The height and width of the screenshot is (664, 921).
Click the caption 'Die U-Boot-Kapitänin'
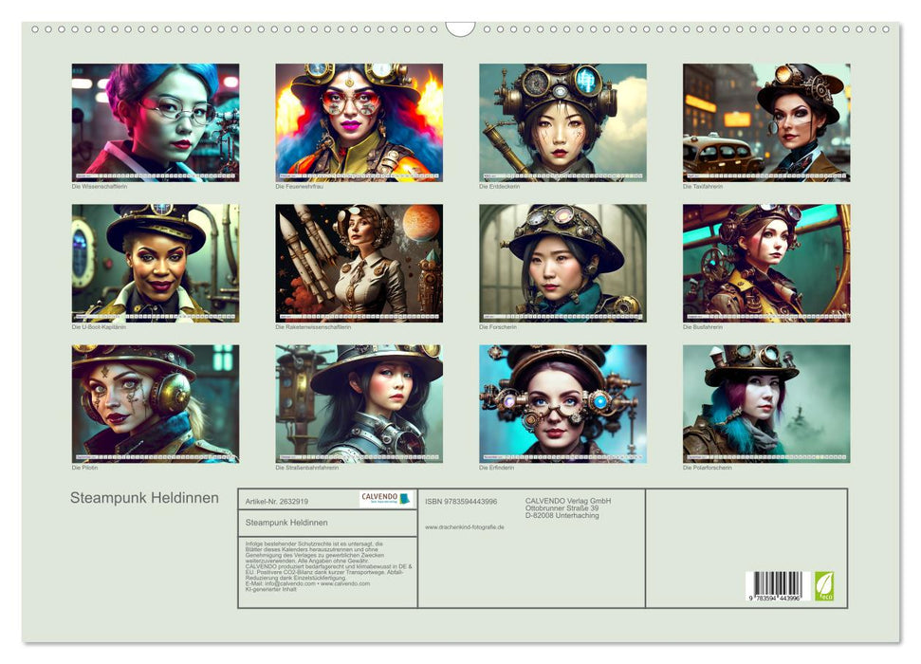tap(99, 326)
